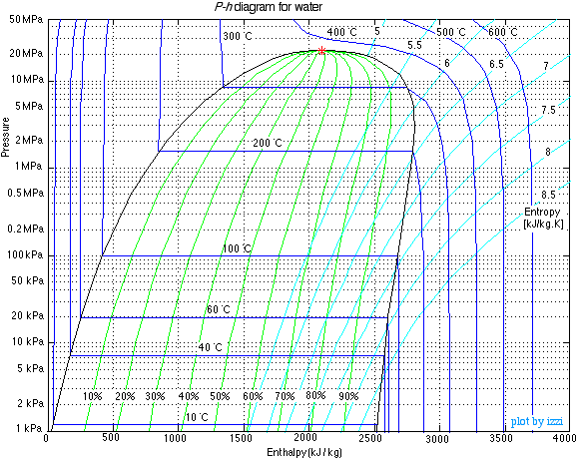
Task: Click the 60 °C isotherm label
Action: tap(219, 309)
